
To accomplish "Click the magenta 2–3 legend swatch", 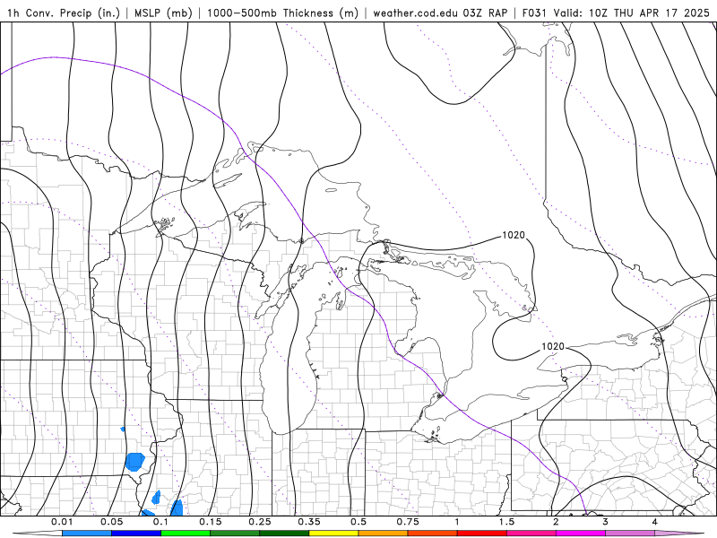I will tap(581, 534).
